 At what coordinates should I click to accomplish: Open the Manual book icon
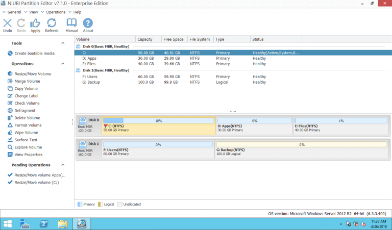[72, 23]
